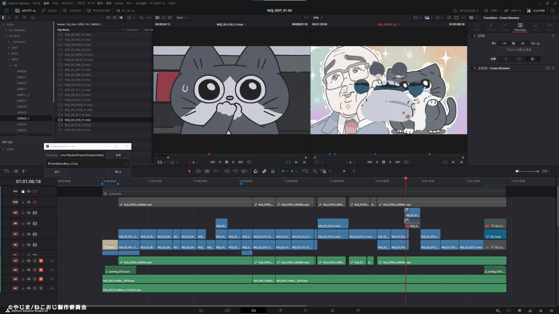Stop playback in source viewer
The height and width of the screenshot is (314, 559).
(x=226, y=162)
